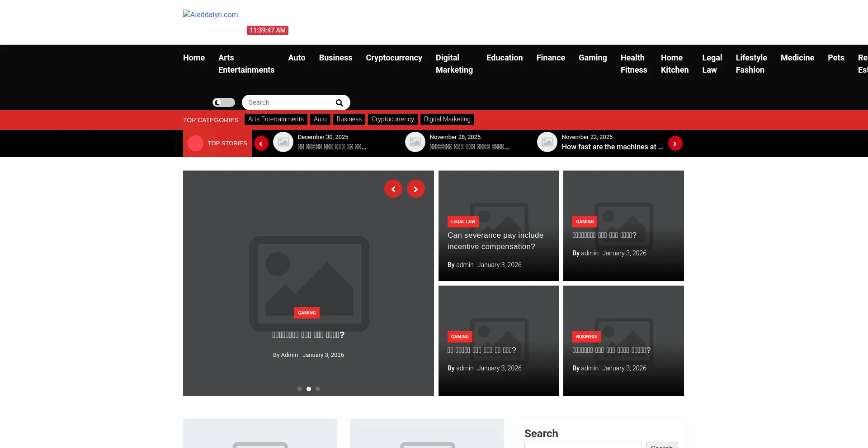
Task: Open November 22, 2025 story thumbnail
Action: point(547,142)
